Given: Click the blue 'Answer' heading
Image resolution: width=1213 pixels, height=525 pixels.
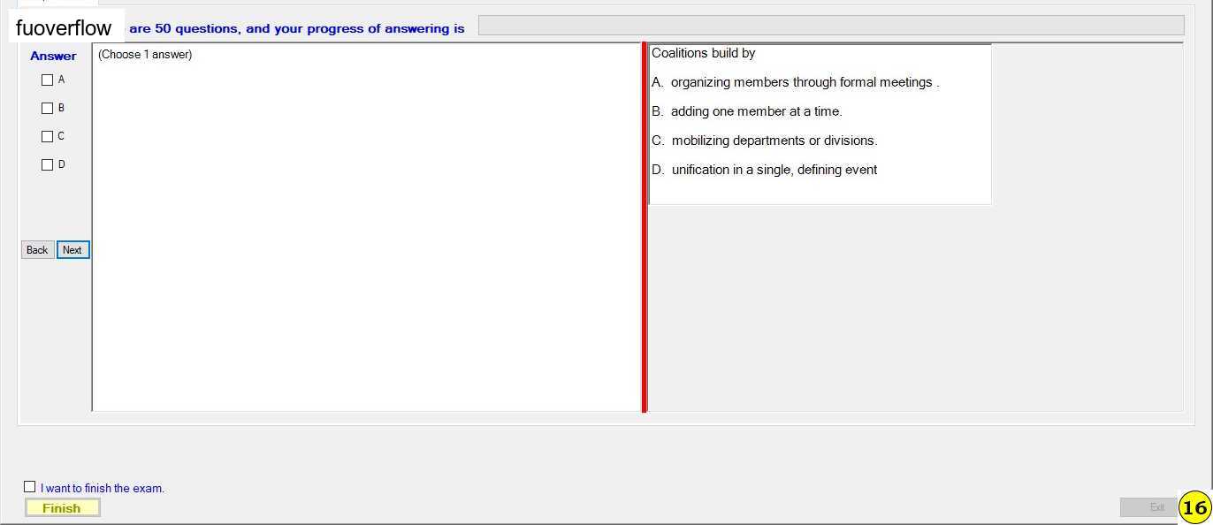Looking at the screenshot, I should pos(53,56).
